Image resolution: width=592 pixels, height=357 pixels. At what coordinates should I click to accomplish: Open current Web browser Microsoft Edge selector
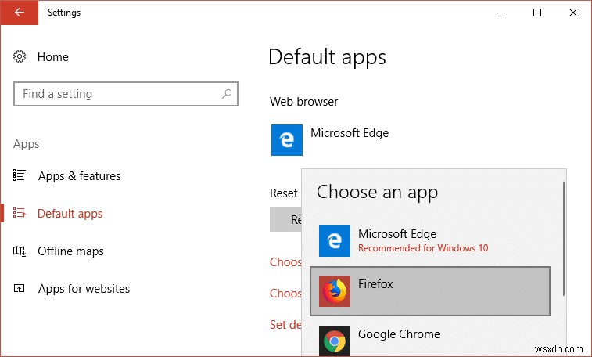pos(349,133)
